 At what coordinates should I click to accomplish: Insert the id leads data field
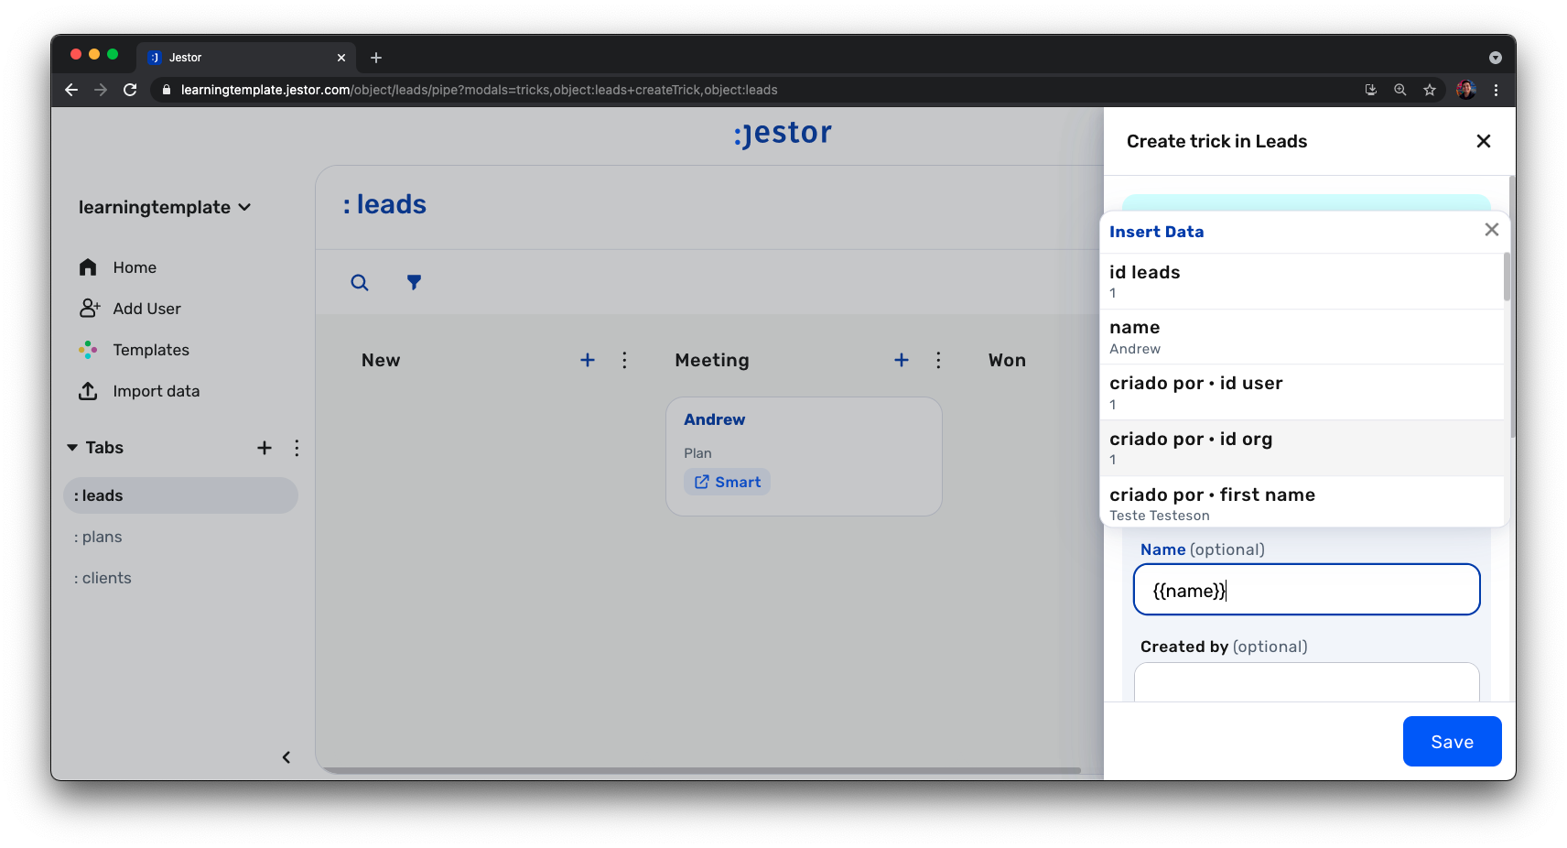(1302, 281)
